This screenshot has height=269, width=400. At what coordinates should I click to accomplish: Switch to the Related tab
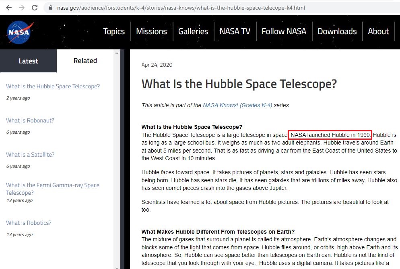(85, 61)
